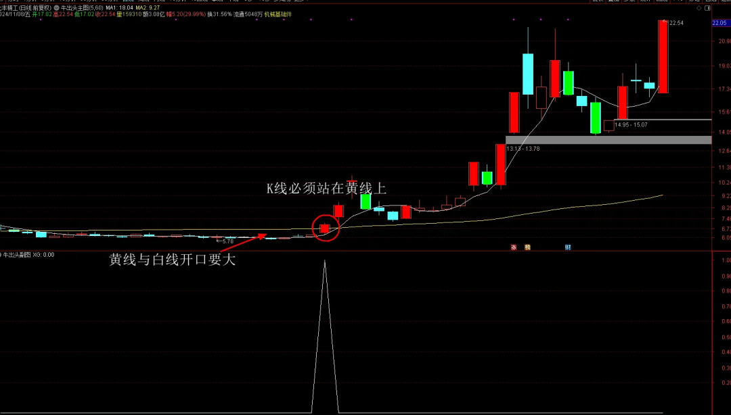Click the 机械基础件 industry sector link
The height and width of the screenshot is (415, 731).
[x=278, y=14]
